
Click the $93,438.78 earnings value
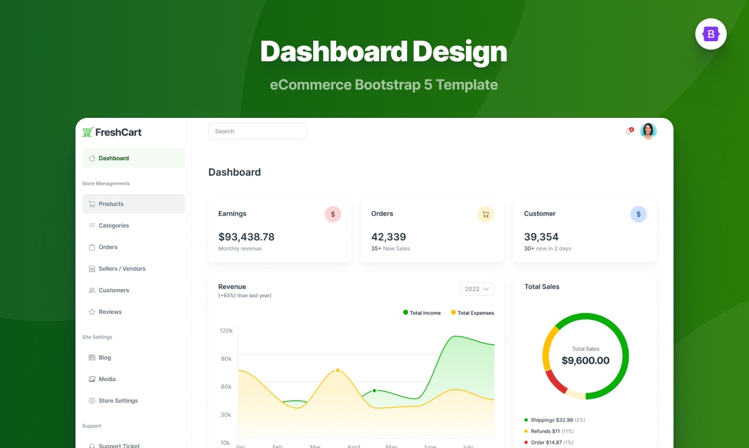click(x=247, y=237)
